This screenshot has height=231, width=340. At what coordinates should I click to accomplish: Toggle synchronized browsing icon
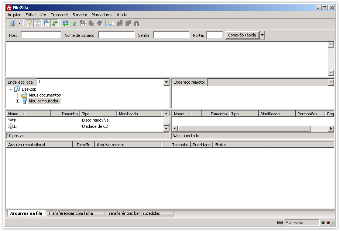(128, 23)
